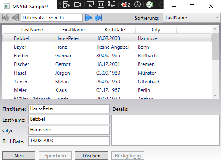
Task: Collapse debug toolbar with chevron arrow
Action: 160,5
